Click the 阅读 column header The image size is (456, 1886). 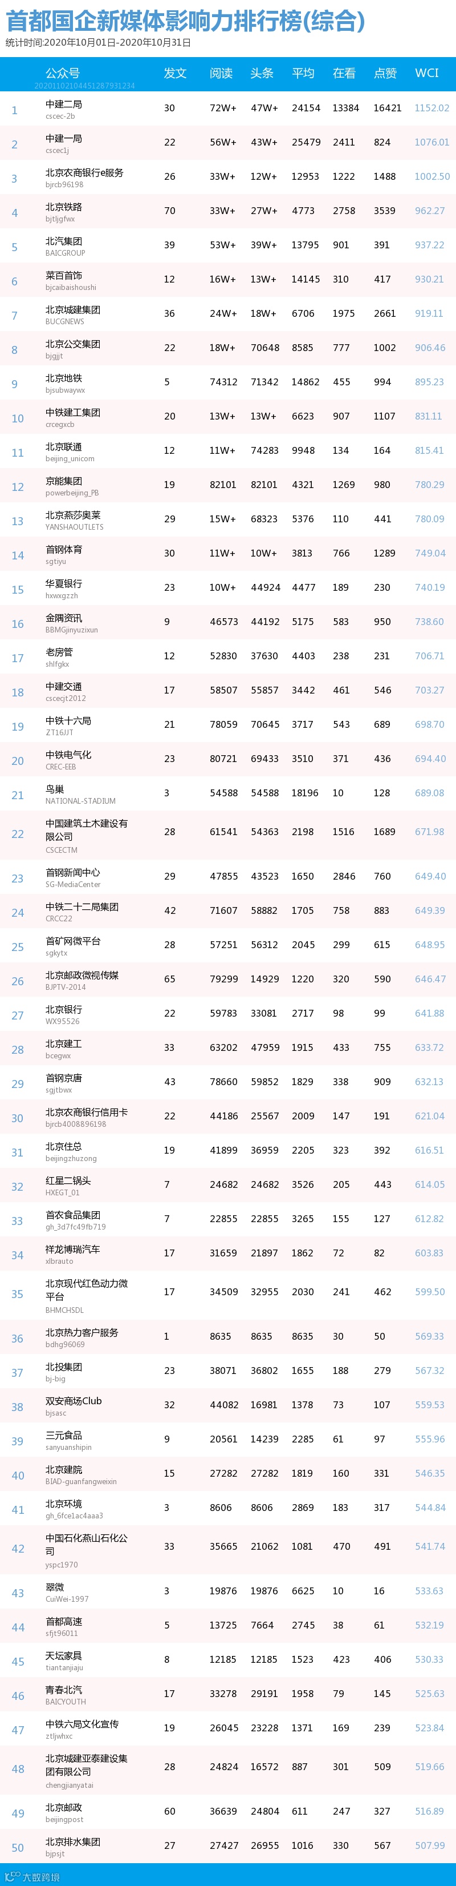221,73
